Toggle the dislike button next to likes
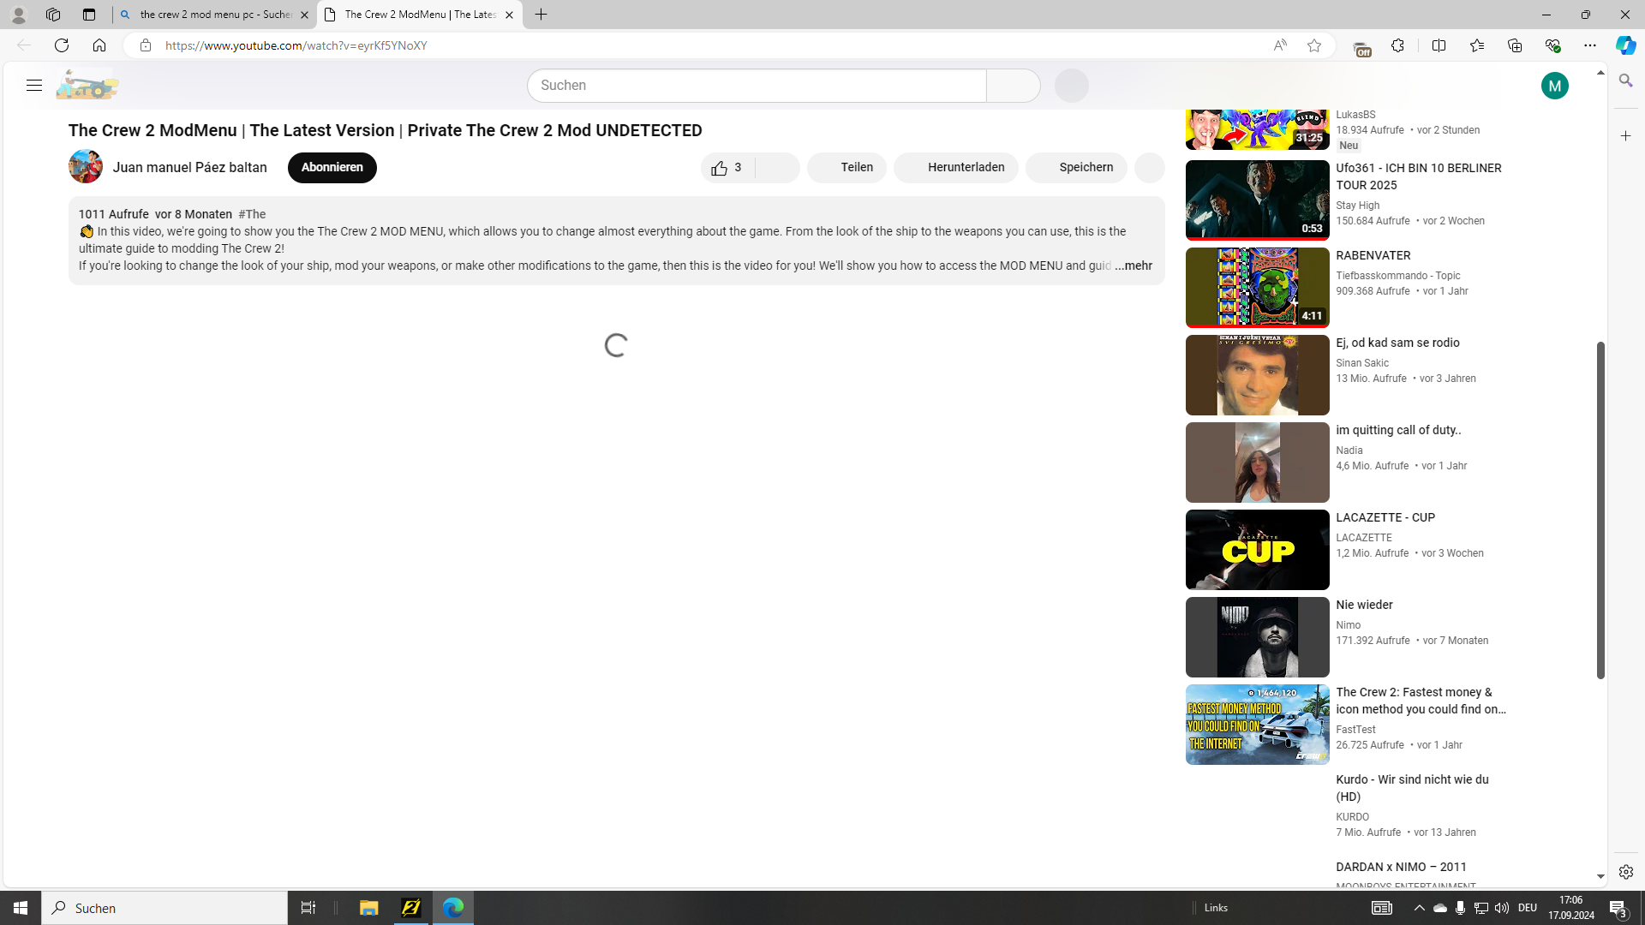 [777, 168]
